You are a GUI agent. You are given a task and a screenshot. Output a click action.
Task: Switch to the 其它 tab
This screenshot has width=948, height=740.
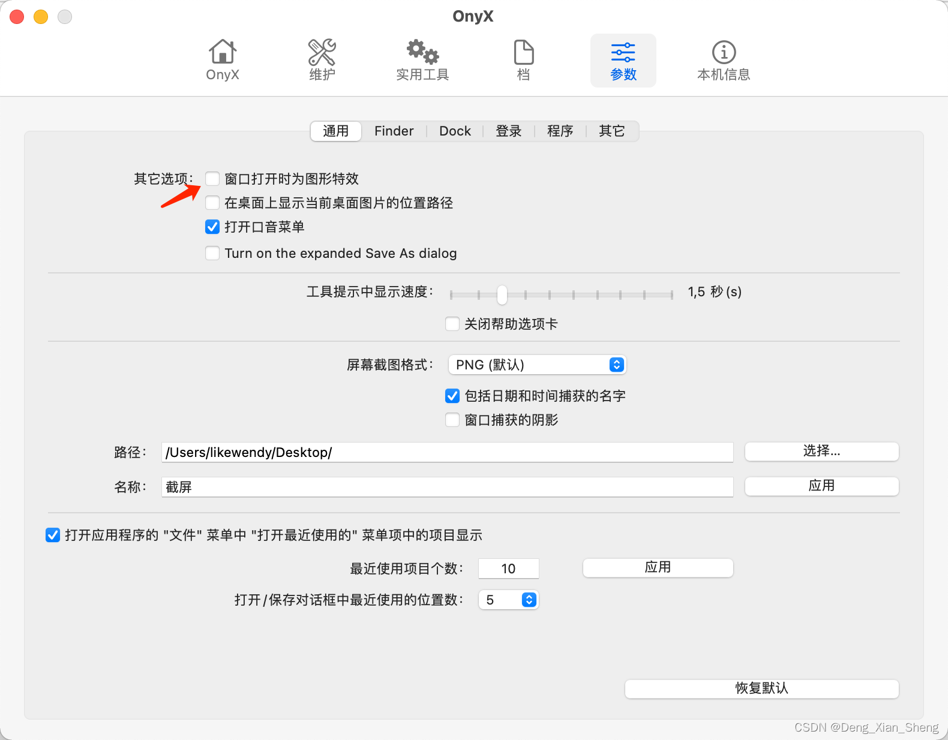coord(612,131)
